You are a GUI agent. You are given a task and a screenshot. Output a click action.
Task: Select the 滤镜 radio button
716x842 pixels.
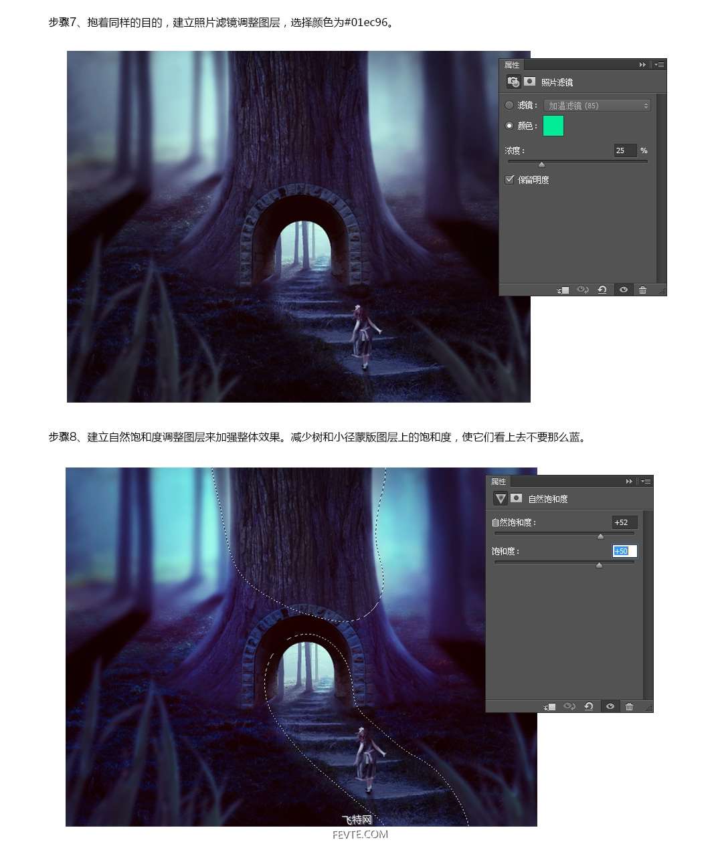[x=509, y=105]
